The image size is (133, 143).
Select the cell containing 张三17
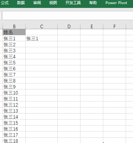point(14,134)
